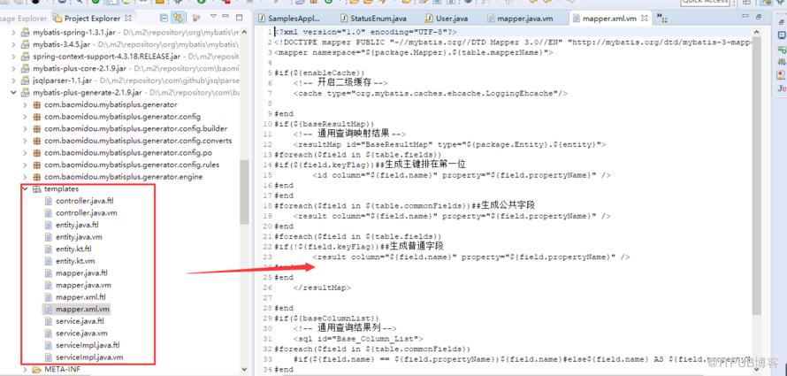
Task: Click the '#if(${baseColumnList})' line
Action: tap(326, 318)
